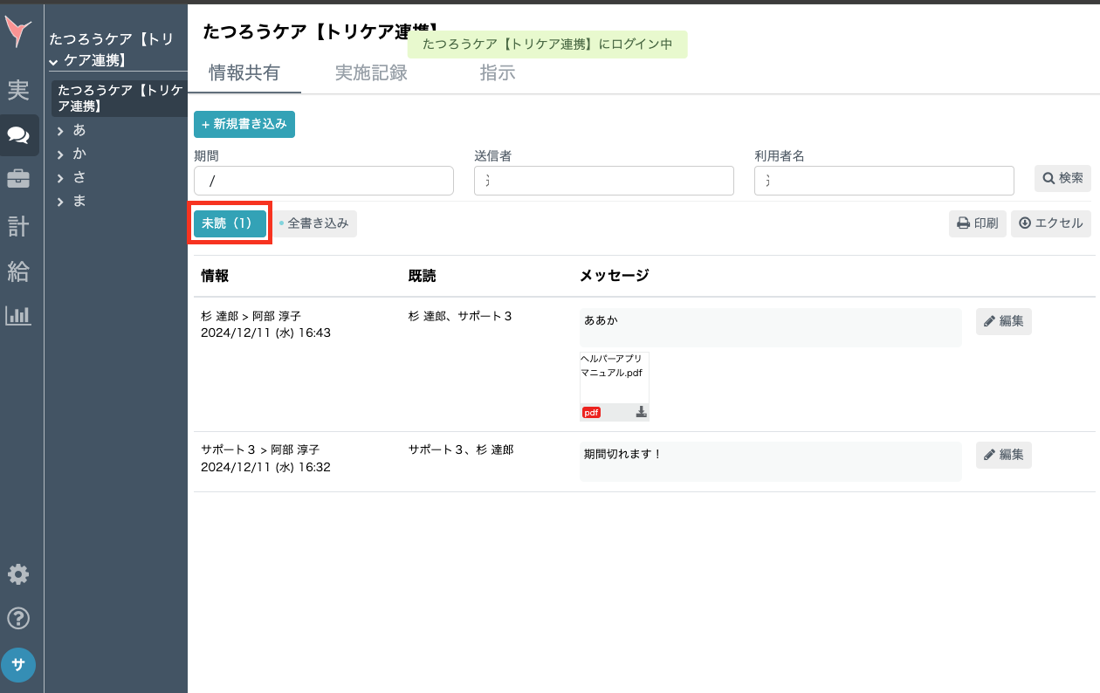Open the settings gear icon
This screenshot has width=1100, height=693.
(x=18, y=574)
